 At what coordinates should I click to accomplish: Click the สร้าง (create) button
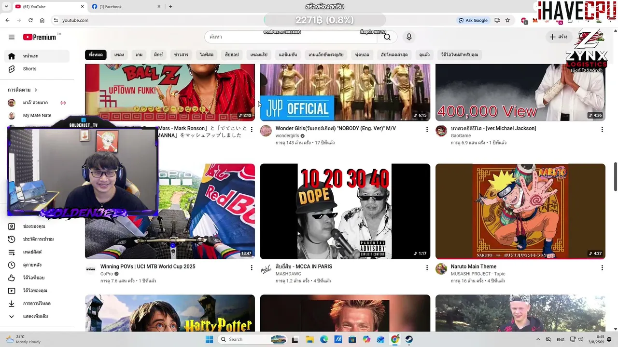[558, 37]
